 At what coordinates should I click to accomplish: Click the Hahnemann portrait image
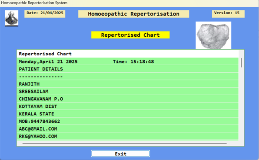pos(12,18)
